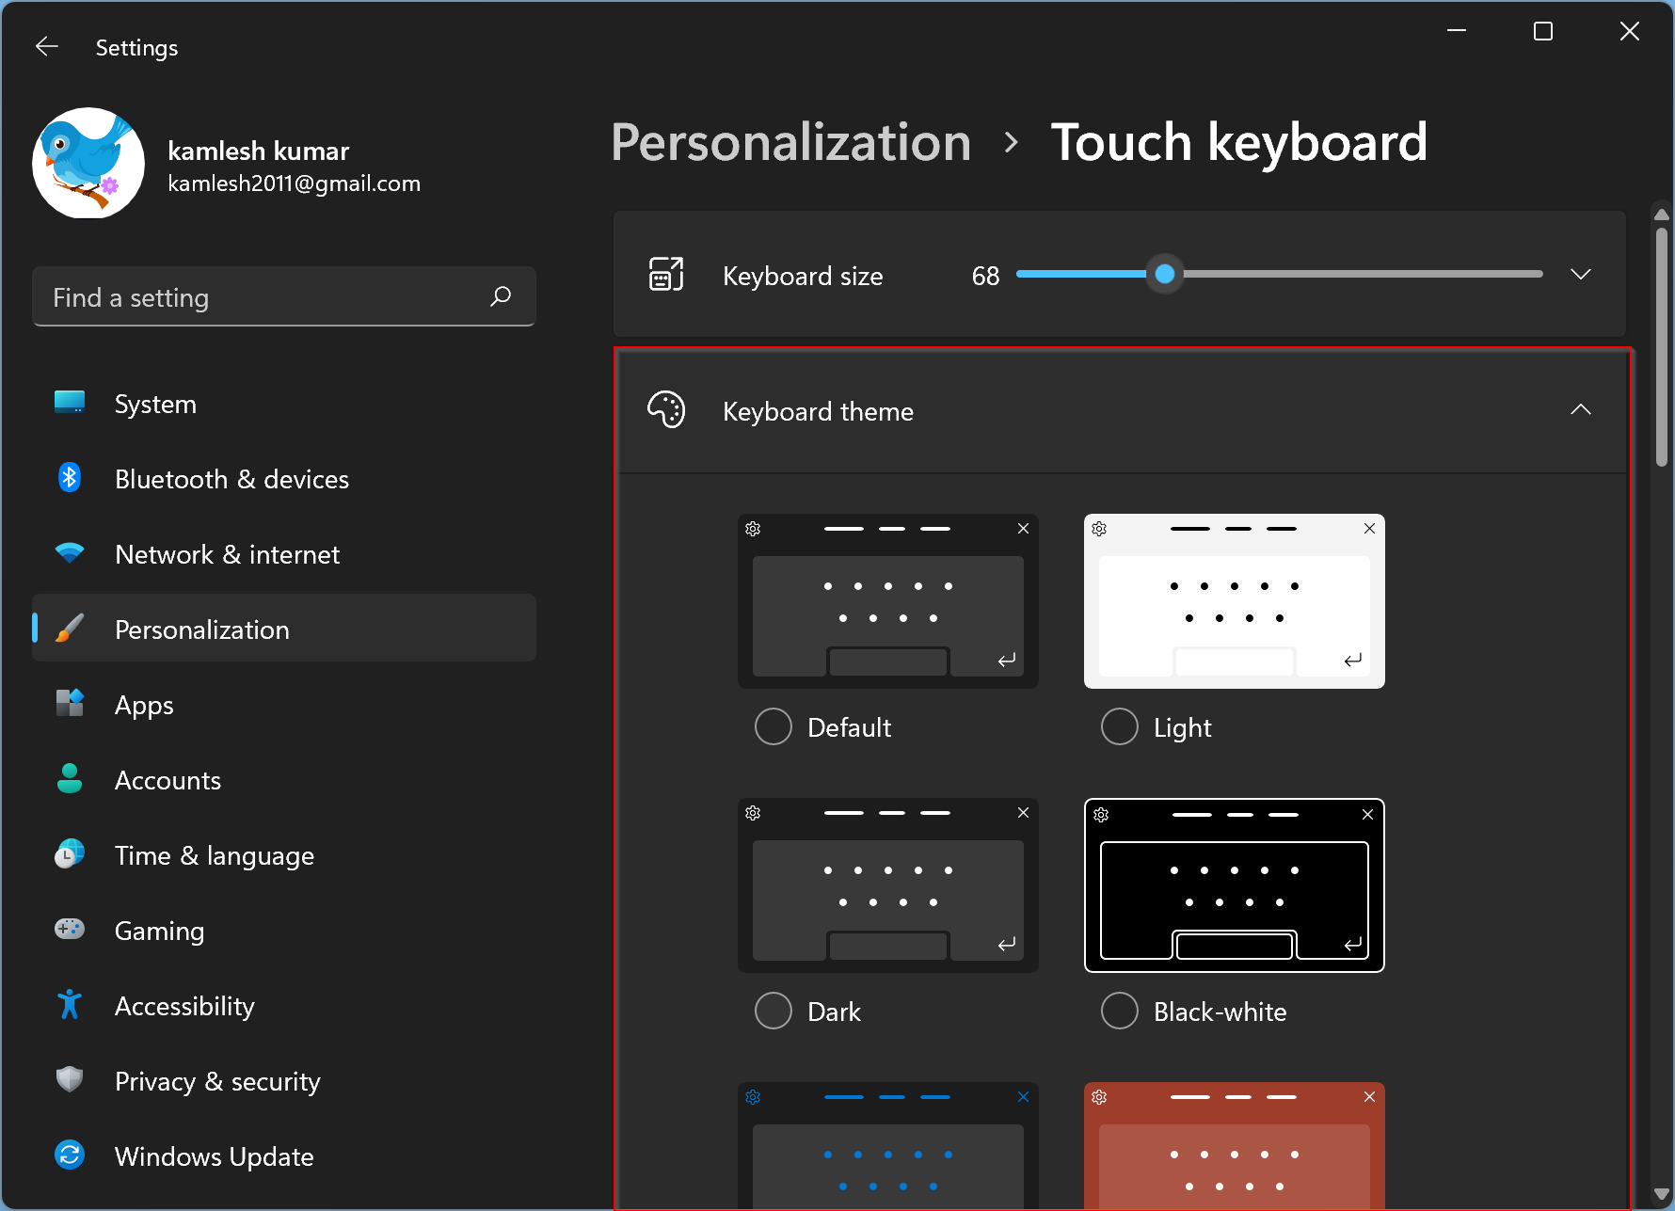Collapse the Keyboard theme section chevron
Screen dimensions: 1675x1211
point(1581,409)
